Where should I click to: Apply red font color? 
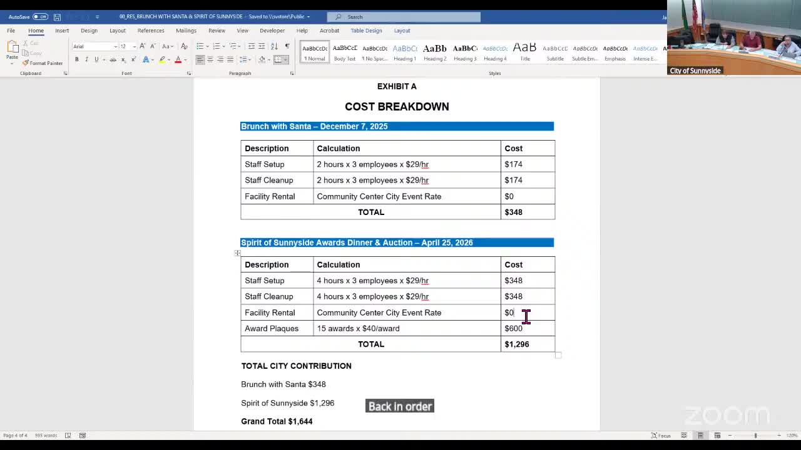(178, 59)
